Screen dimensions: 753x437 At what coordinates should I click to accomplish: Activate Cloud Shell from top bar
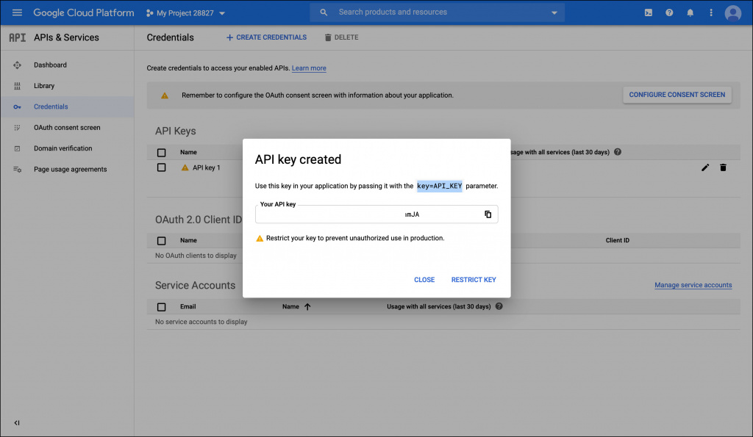648,12
